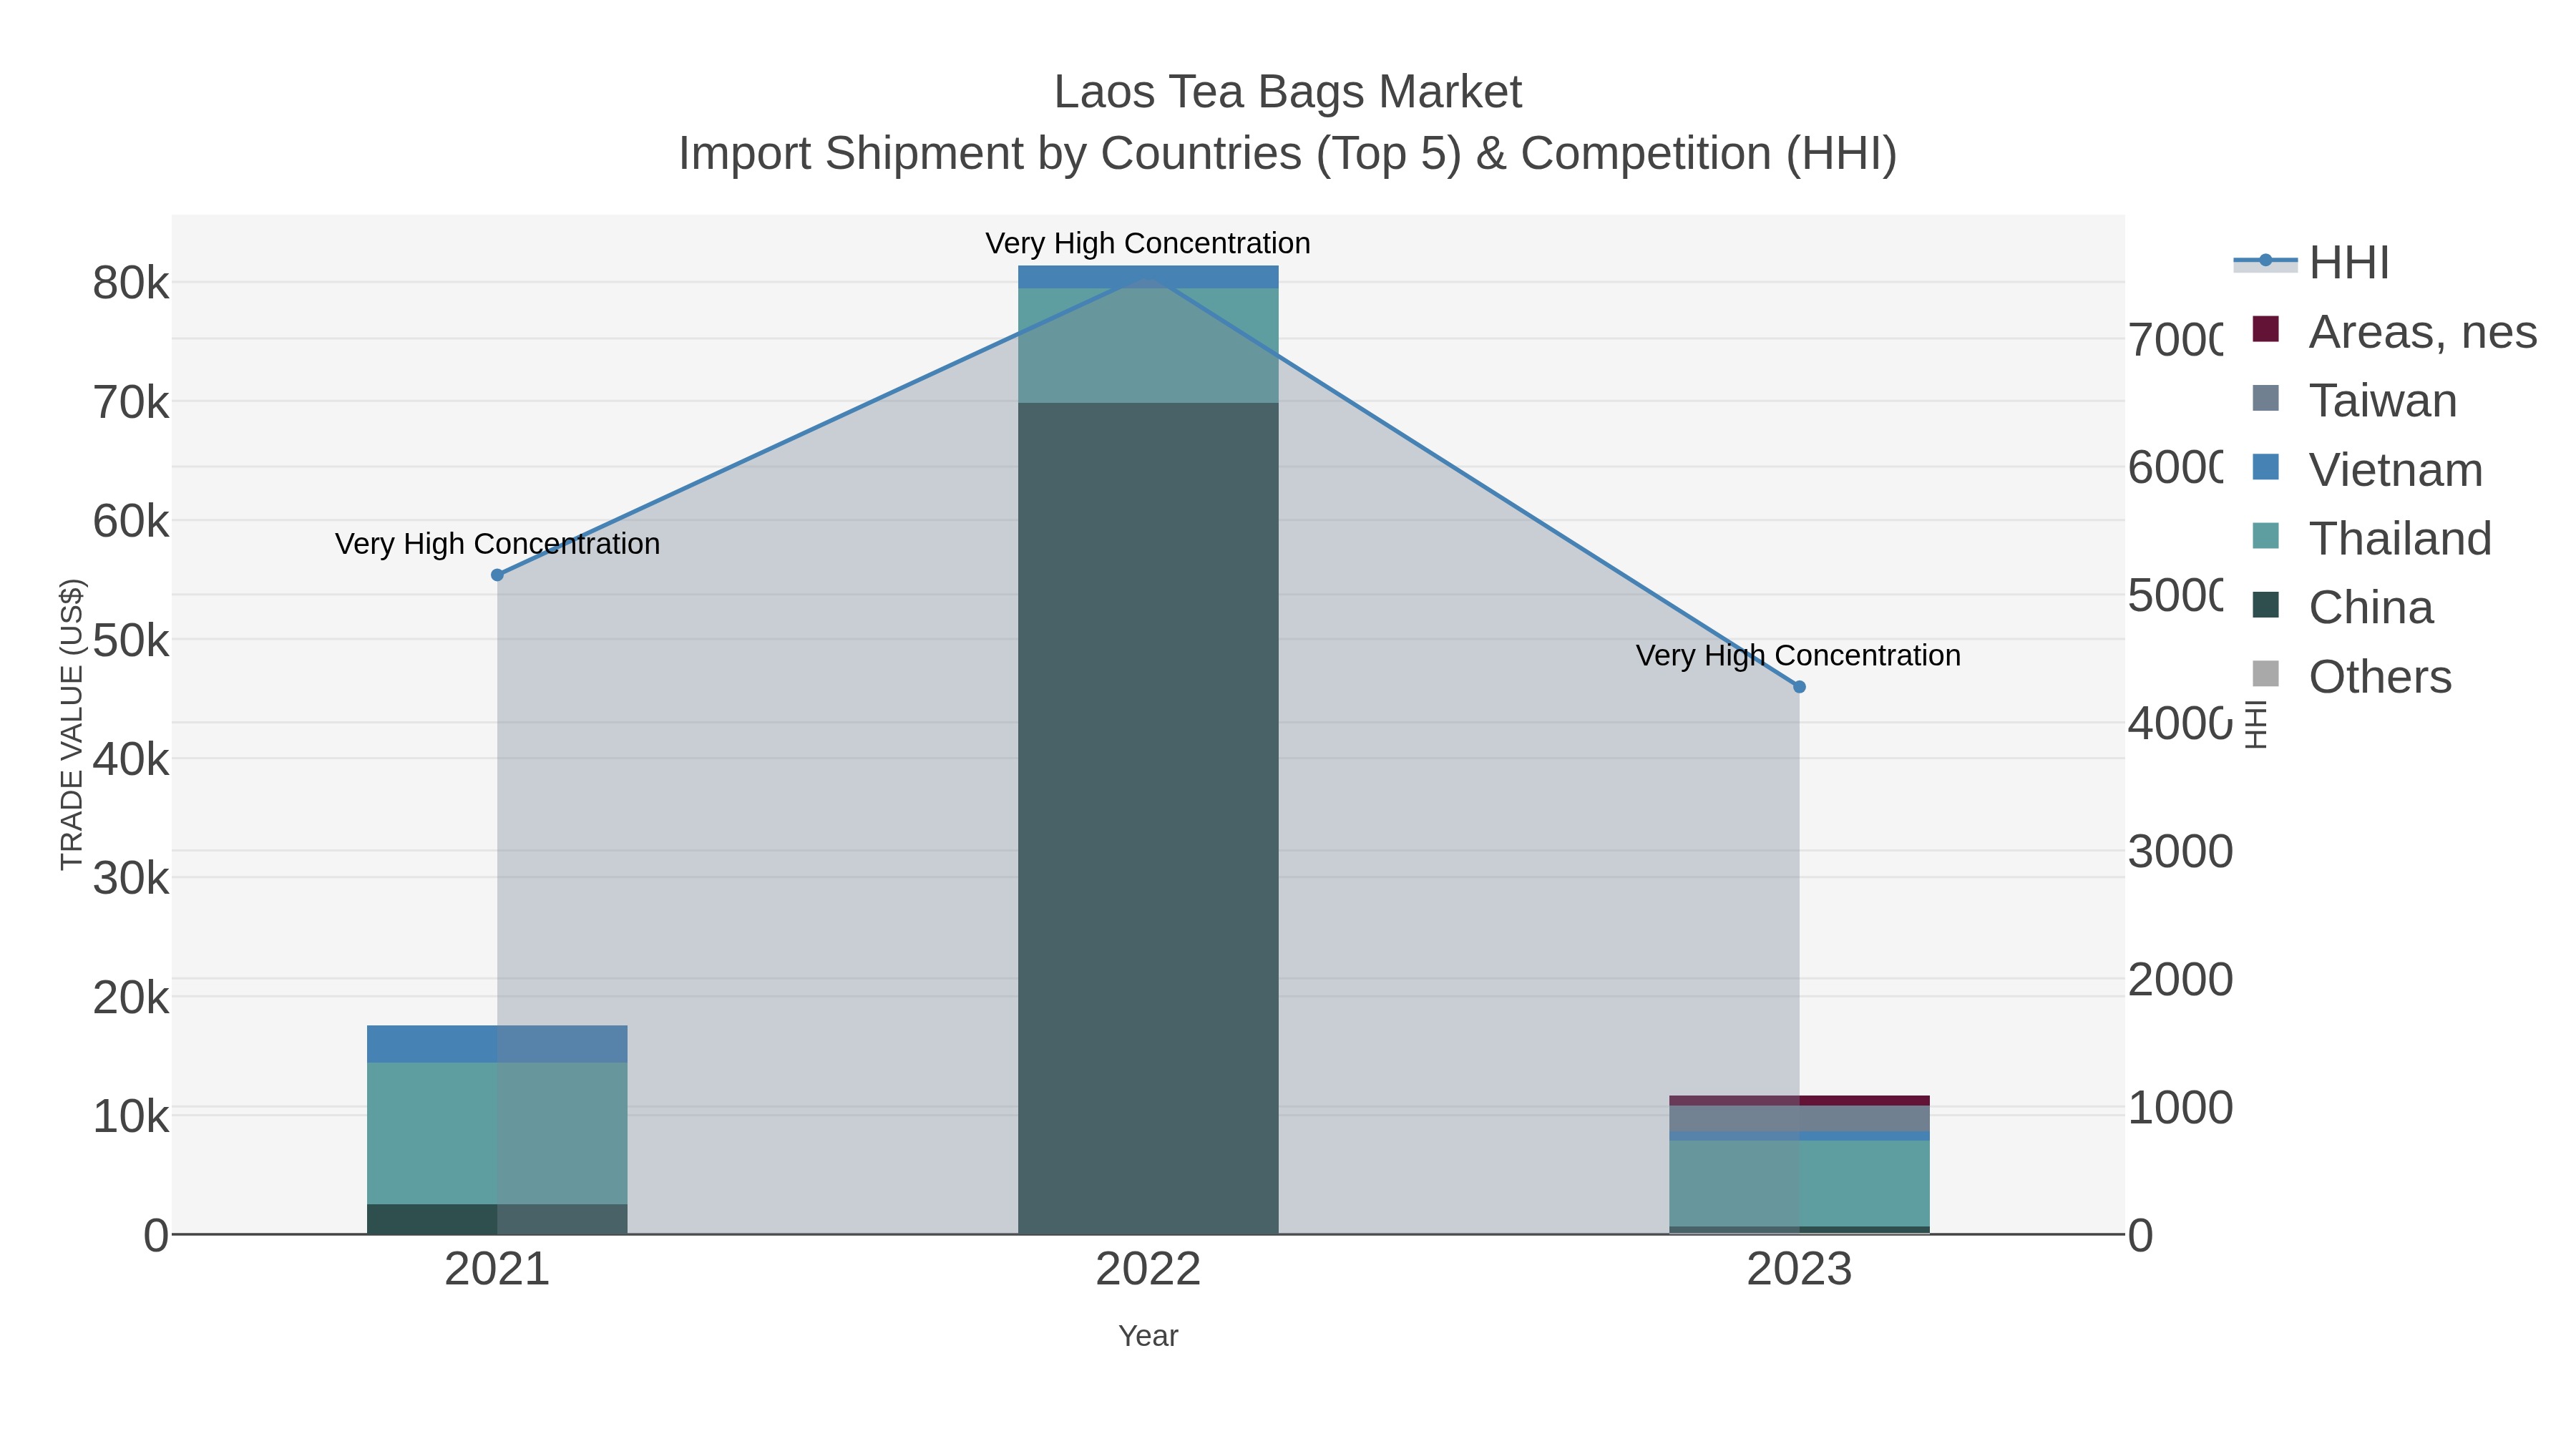This screenshot has width=2576, height=1449.
Task: Click the 80k left axis tick label
Action: coord(131,283)
